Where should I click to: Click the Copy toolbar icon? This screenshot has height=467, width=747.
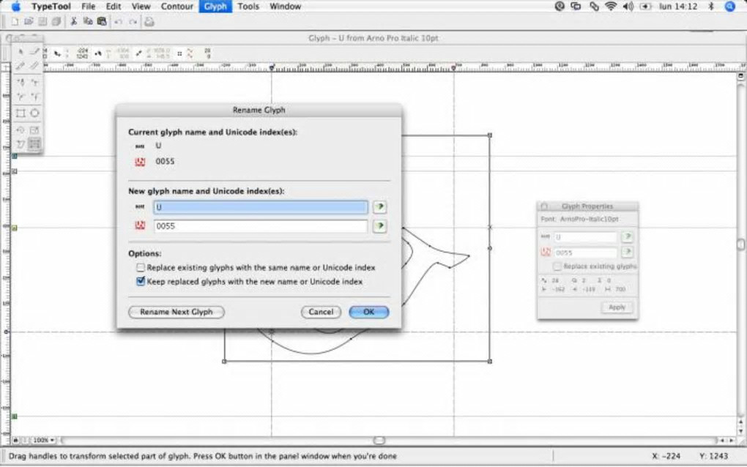click(88, 21)
